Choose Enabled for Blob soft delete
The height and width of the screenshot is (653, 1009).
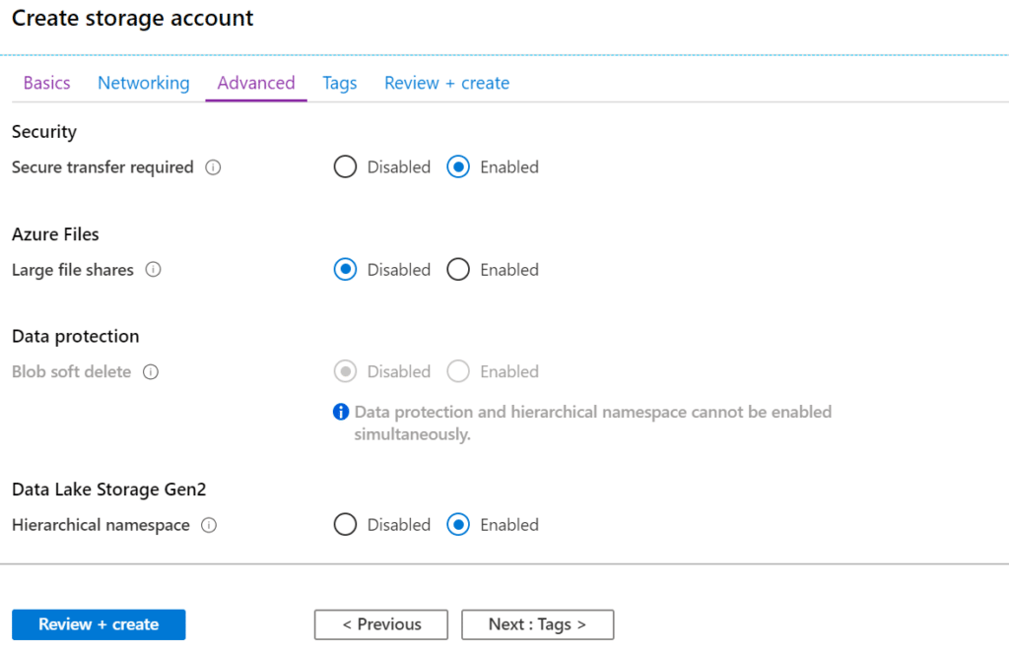tap(458, 371)
